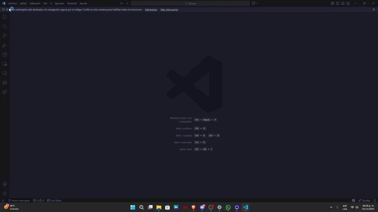Open the Editar menu
Image resolution: width=378 pixels, height=212 pixels.
[x=23, y=4]
